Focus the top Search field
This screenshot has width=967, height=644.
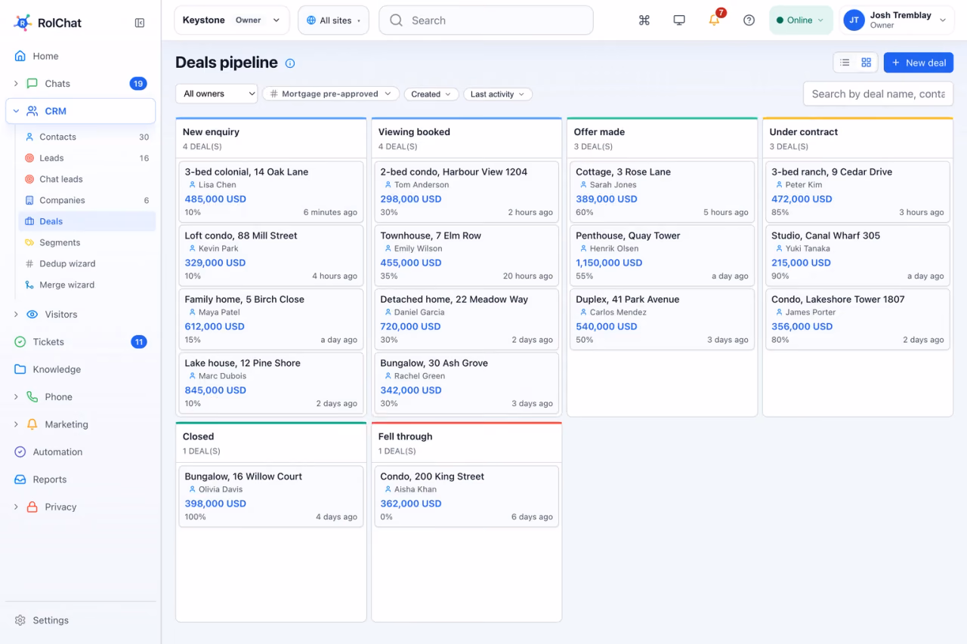point(486,20)
